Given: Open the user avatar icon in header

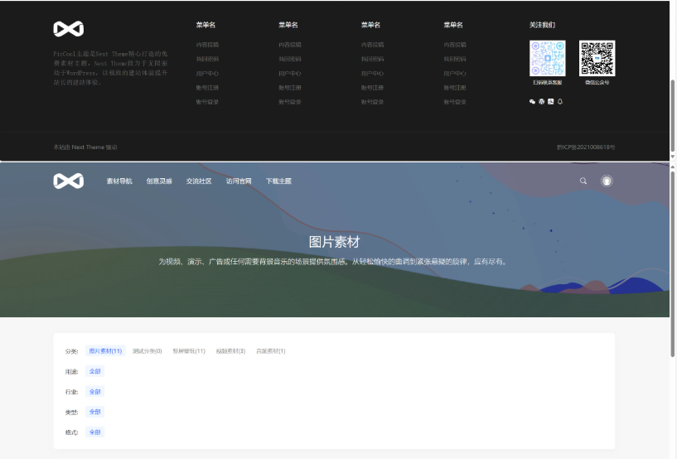Looking at the screenshot, I should point(607,181).
